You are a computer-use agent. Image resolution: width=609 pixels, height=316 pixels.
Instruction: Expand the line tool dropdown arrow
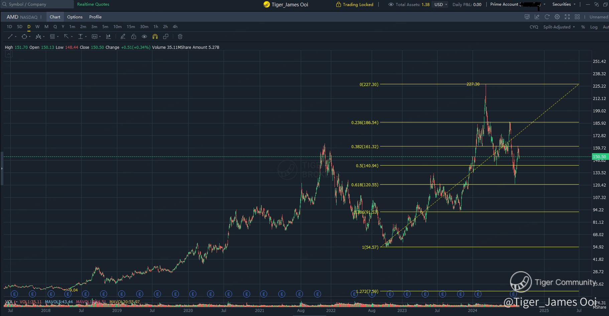click(x=15, y=37)
